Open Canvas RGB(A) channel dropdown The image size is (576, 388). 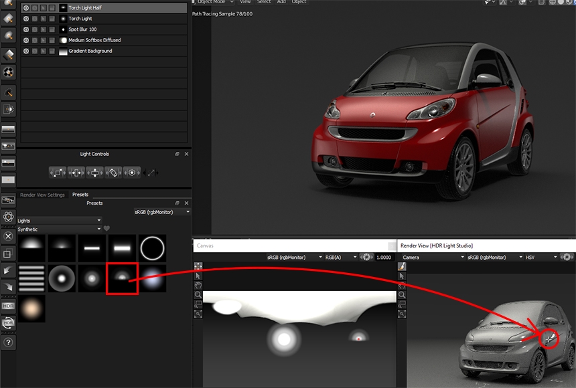340,258
